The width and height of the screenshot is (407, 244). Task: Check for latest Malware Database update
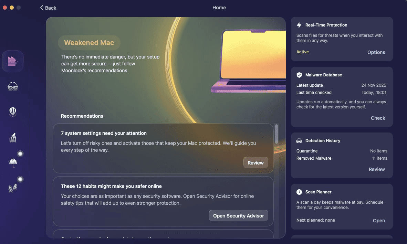tap(378, 118)
